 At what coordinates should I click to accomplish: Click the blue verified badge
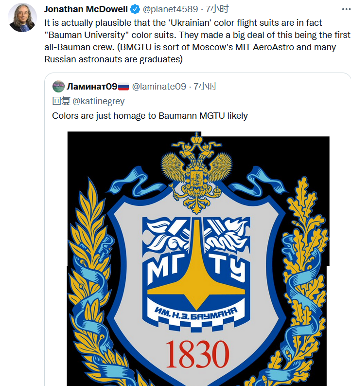[135, 9]
